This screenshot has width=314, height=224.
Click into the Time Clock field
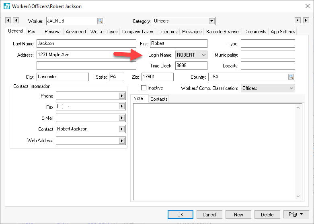pos(191,66)
